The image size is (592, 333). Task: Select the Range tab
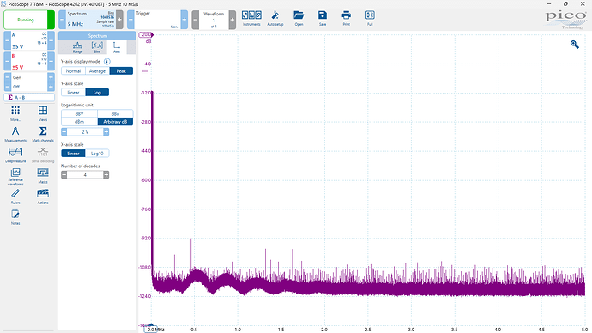pos(77,47)
